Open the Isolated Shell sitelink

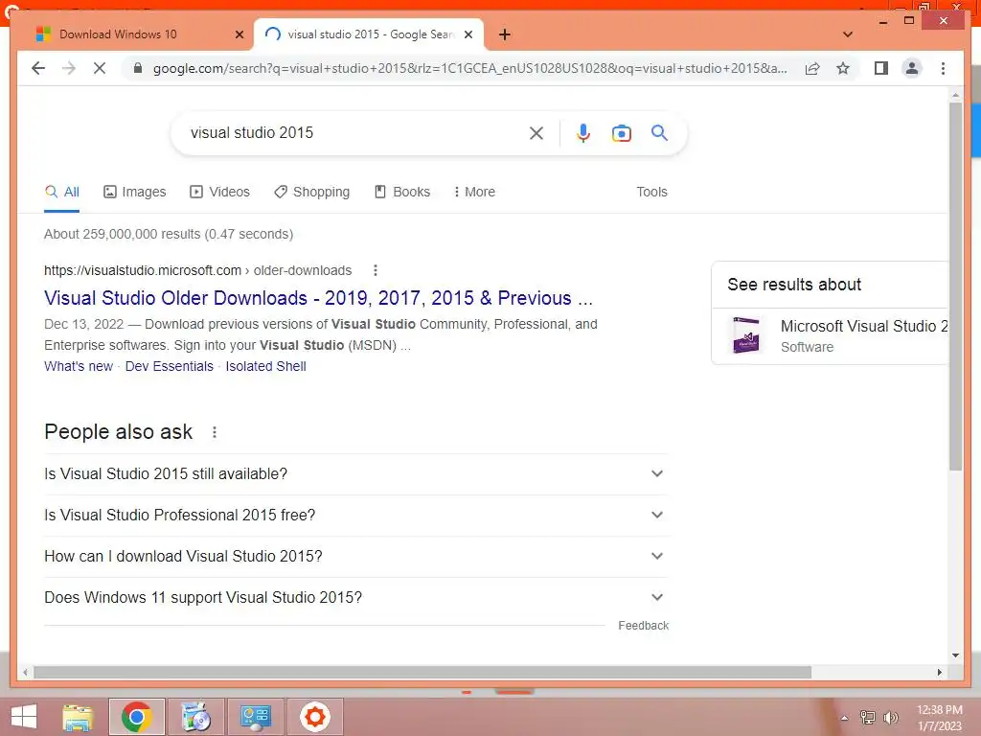(266, 366)
